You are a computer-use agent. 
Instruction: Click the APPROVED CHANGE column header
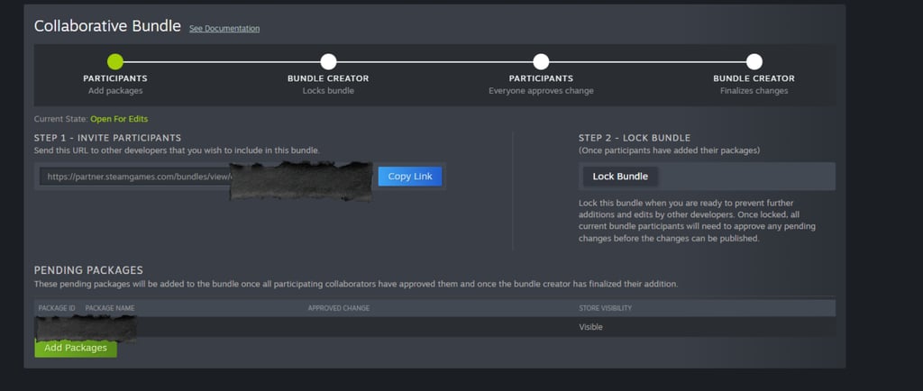(x=339, y=308)
